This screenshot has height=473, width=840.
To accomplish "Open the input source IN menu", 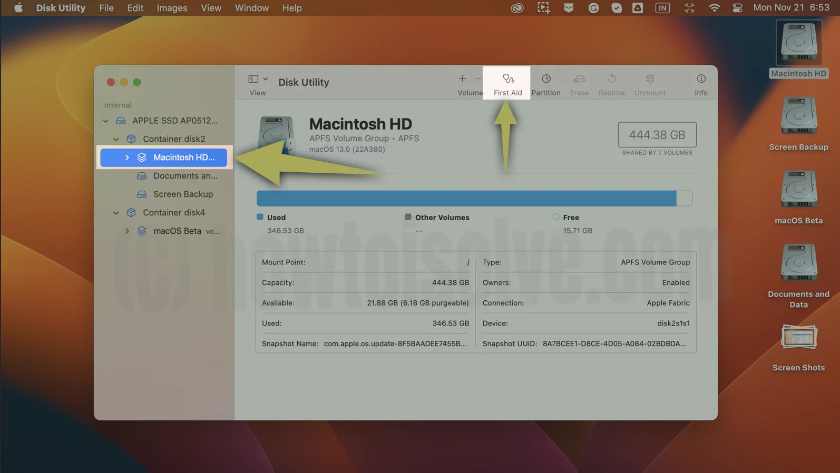I will pos(662,8).
